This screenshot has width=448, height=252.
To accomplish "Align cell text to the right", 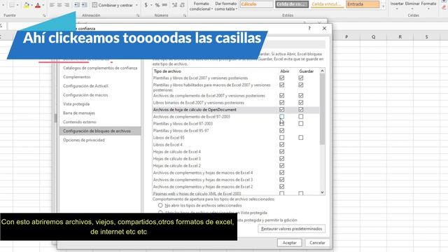I will 67,5.
